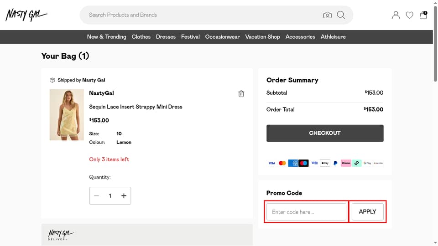The image size is (438, 246).
Task: Open the Nasty Gal home logo
Action: (x=26, y=15)
